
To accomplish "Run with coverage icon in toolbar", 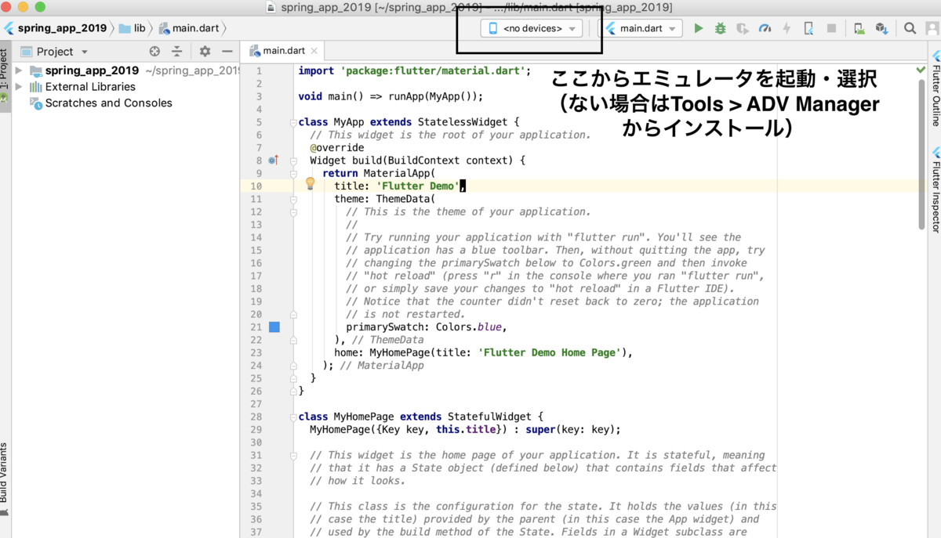I will click(742, 28).
